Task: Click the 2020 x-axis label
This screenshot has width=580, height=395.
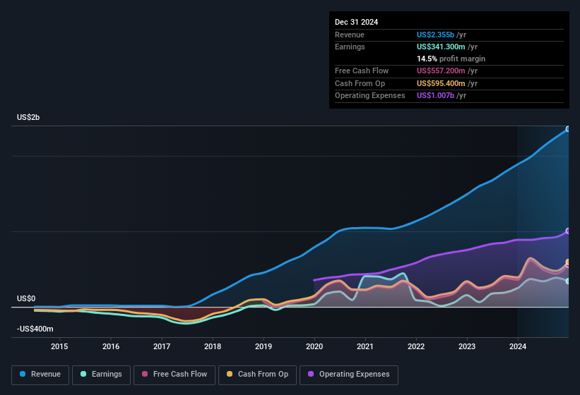Action: tap(314, 346)
